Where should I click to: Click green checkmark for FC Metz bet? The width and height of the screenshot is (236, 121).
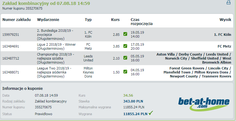[125, 46]
